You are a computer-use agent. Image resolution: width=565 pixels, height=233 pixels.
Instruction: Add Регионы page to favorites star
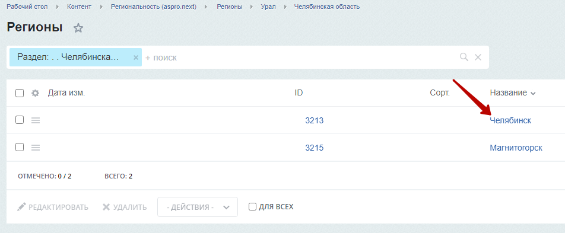coord(78,28)
